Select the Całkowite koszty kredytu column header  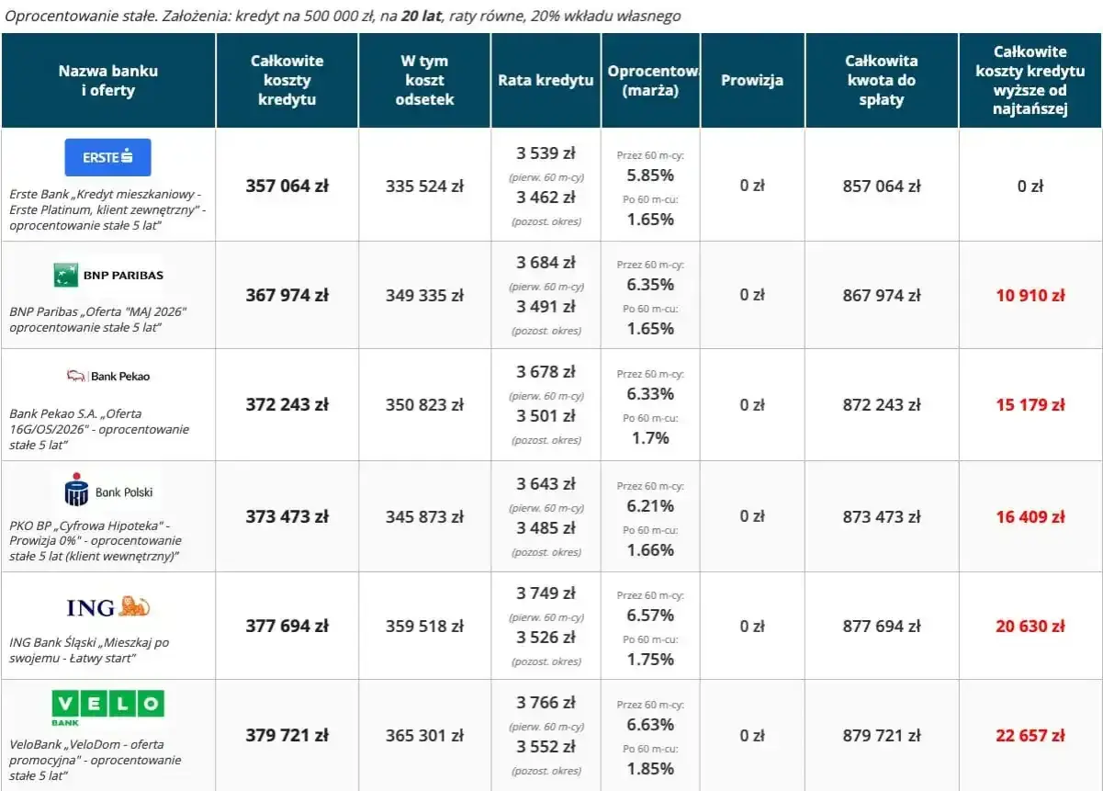pyautogui.click(x=287, y=81)
